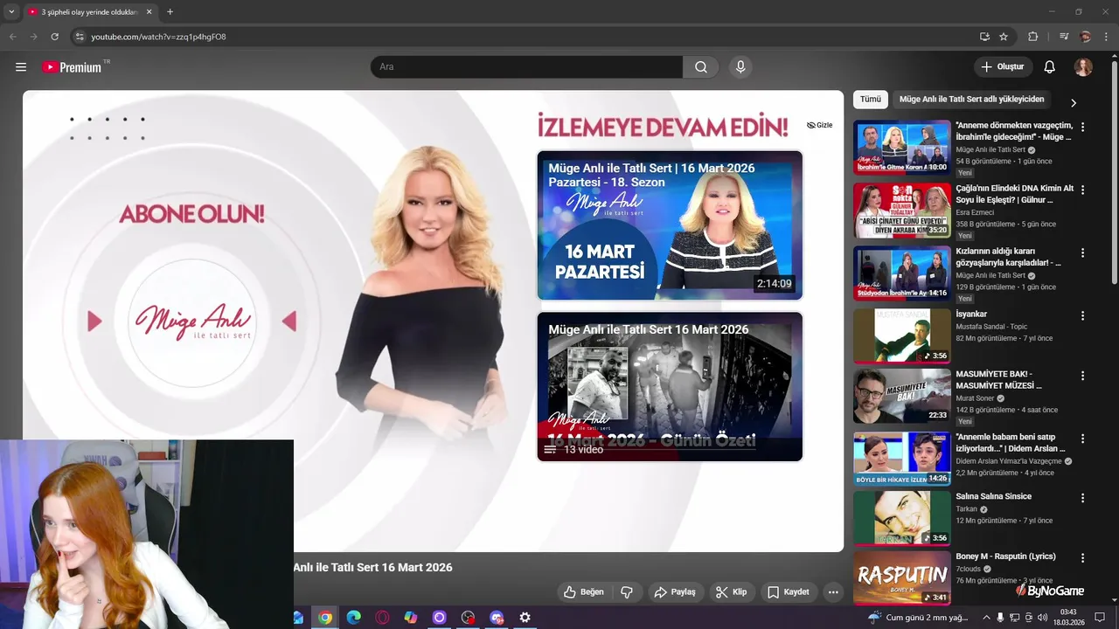Open Boney M - Rasputin thumbnail
The image size is (1119, 629).
pyautogui.click(x=901, y=577)
